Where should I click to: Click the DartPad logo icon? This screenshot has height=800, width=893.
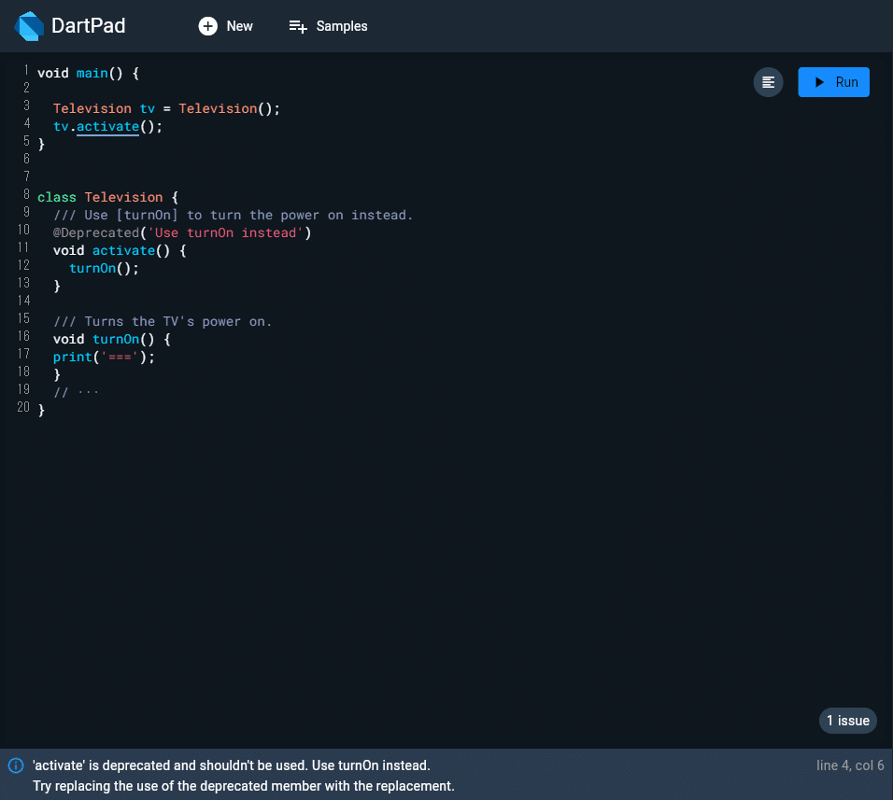pos(29,26)
